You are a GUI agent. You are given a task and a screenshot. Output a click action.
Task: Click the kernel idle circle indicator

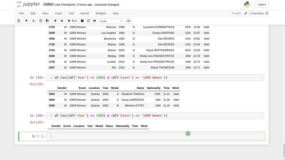[x=267, y=13]
